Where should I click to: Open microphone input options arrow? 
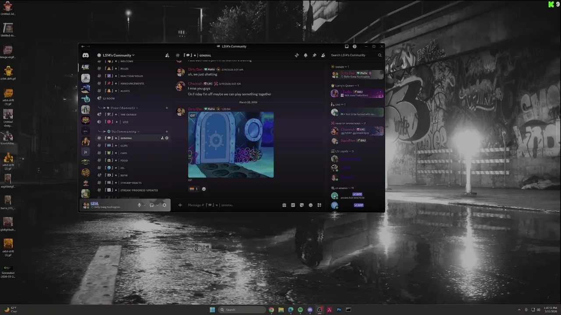145,205
